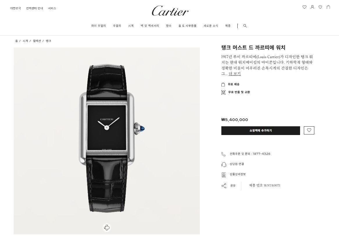
Task: Open the 상품상세정보 link
Action: (238, 174)
